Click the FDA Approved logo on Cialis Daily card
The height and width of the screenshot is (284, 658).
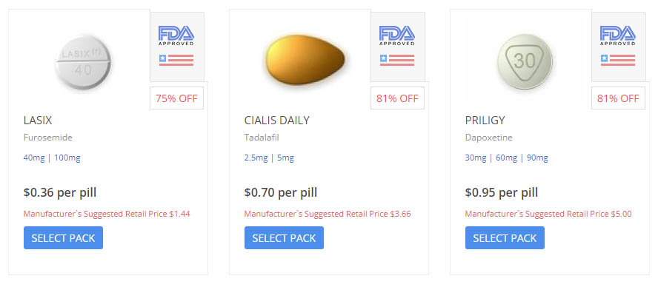click(x=397, y=35)
